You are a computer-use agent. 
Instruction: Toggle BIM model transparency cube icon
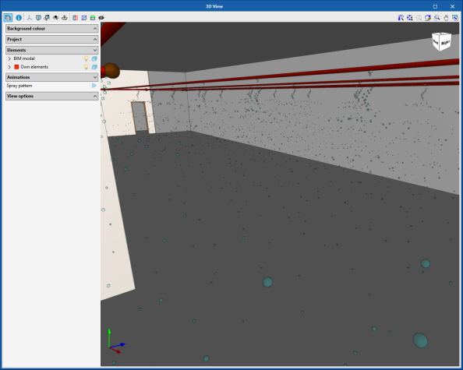pyautogui.click(x=94, y=58)
